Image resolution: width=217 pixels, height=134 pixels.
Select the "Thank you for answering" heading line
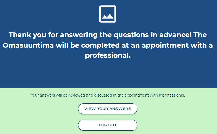pos(108,35)
